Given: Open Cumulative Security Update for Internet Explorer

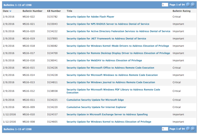Looking at the screenshot, I should coord(96,107).
